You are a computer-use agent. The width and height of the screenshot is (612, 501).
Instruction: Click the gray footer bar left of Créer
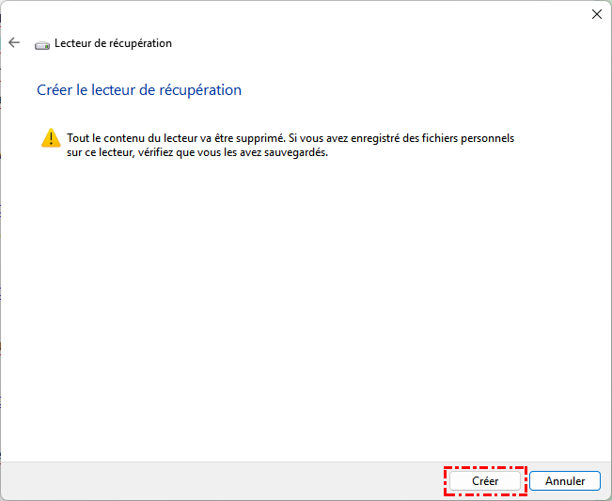tap(216, 480)
